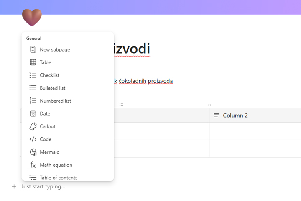
Task: Click the Bulleted list icon
Action: tap(33, 88)
